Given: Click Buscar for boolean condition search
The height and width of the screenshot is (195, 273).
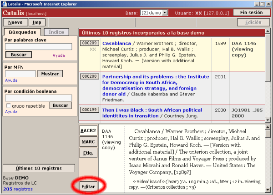Looking at the screenshot, I should pyautogui.click(x=60, y=105).
